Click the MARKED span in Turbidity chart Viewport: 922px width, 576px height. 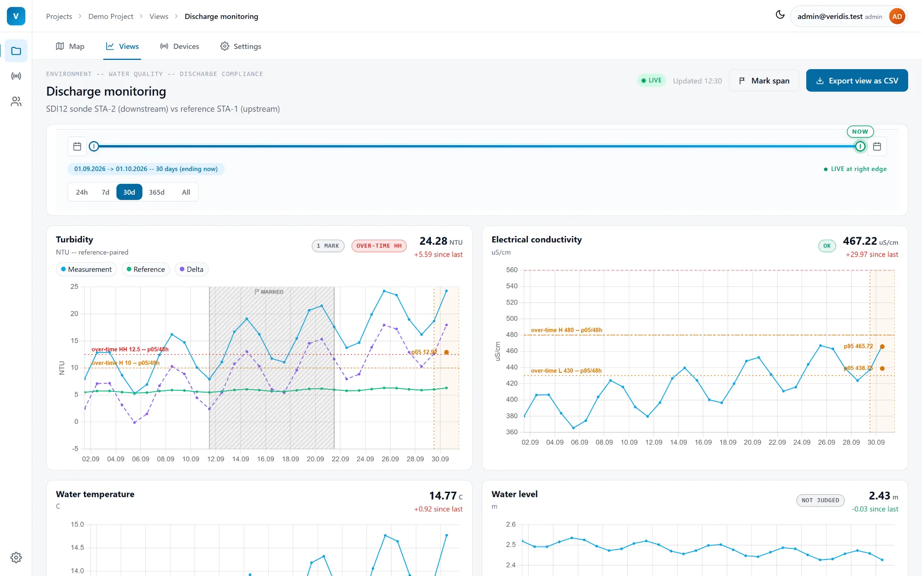(x=272, y=368)
